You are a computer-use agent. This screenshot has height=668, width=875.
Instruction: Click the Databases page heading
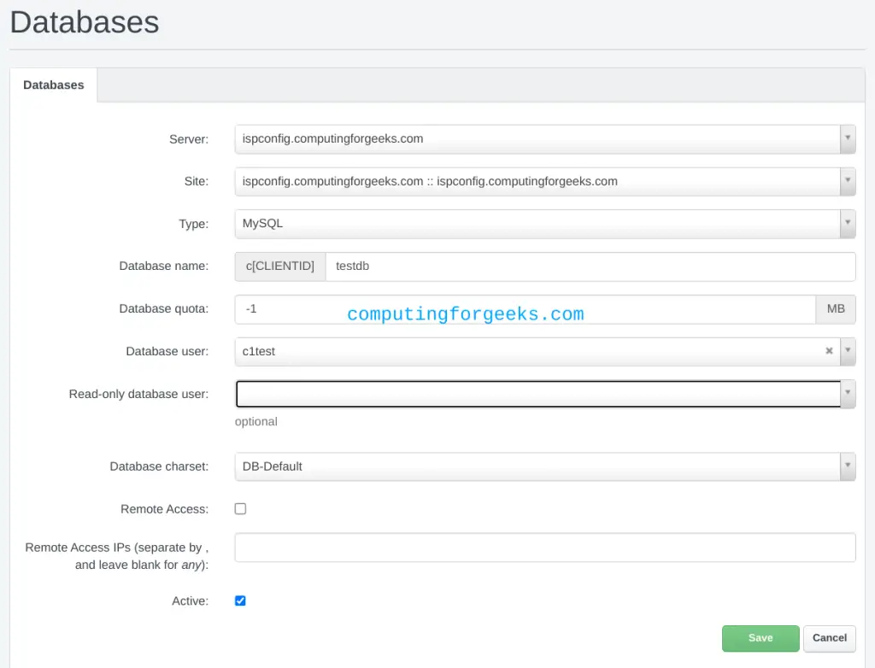point(85,22)
